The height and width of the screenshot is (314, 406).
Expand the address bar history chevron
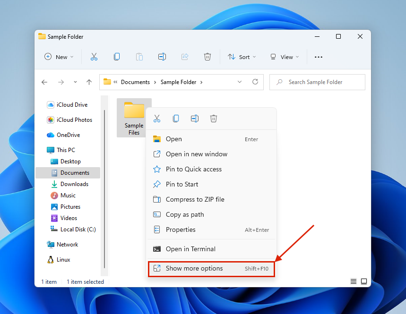tap(240, 82)
